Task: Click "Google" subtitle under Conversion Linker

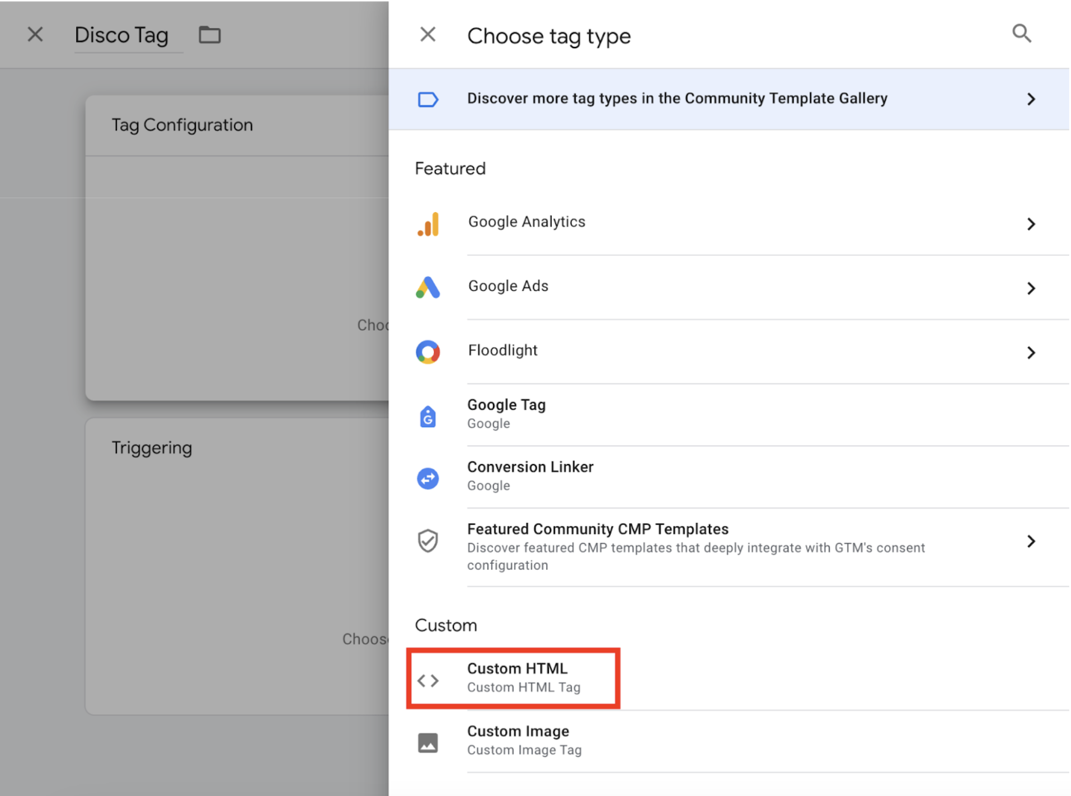Action: (488, 486)
